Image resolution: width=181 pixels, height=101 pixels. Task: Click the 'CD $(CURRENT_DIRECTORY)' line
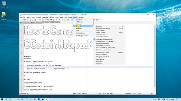[x=33, y=83]
